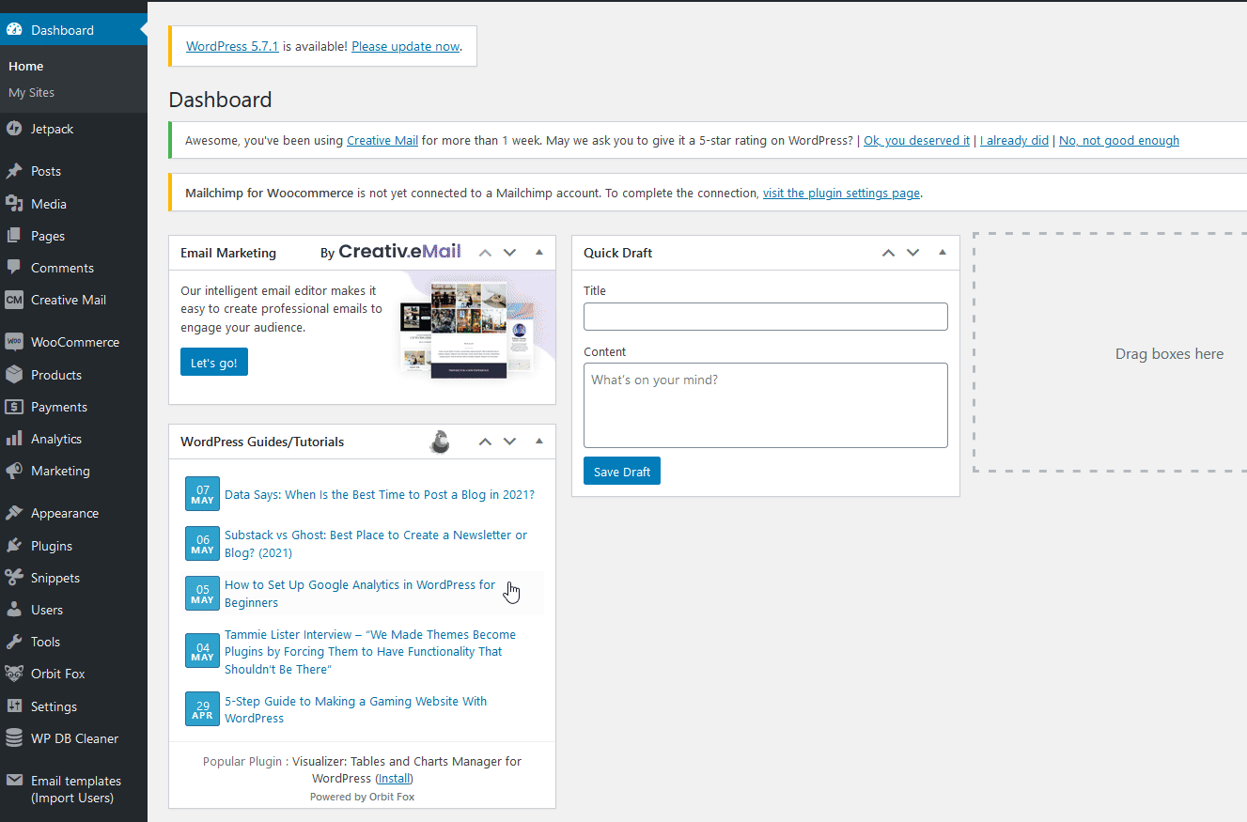Click the Payments dollar icon
Screen dimensions: 1247x822
point(14,407)
